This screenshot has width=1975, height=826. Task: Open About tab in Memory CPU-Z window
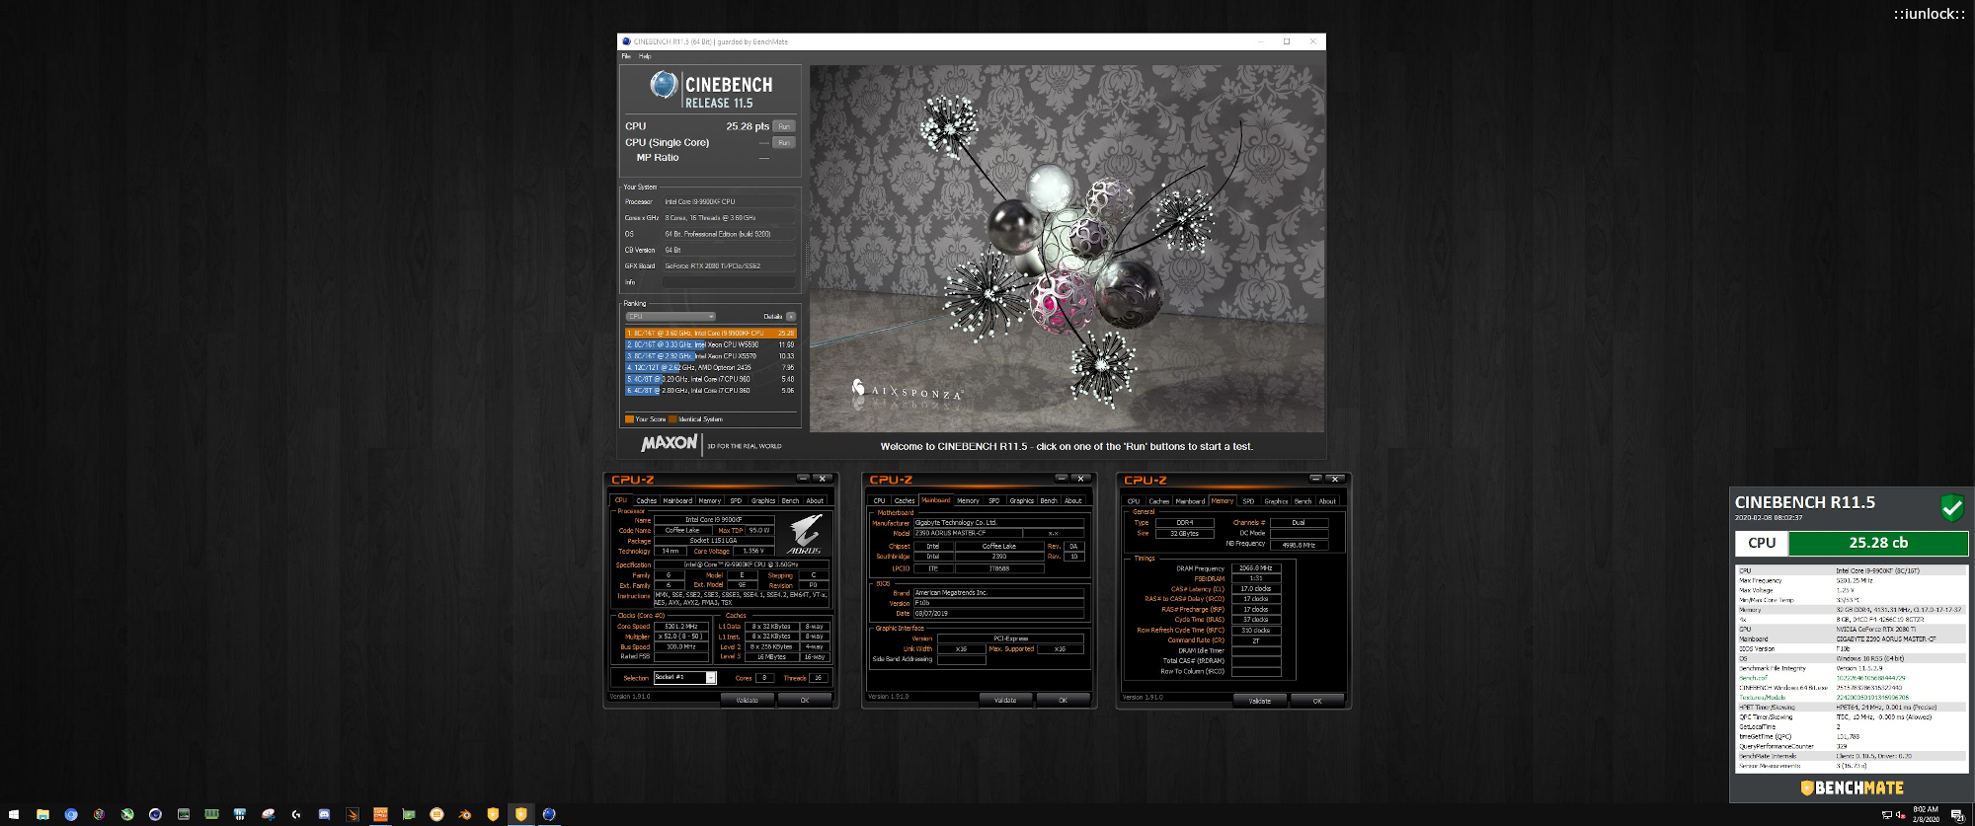[x=1327, y=500]
